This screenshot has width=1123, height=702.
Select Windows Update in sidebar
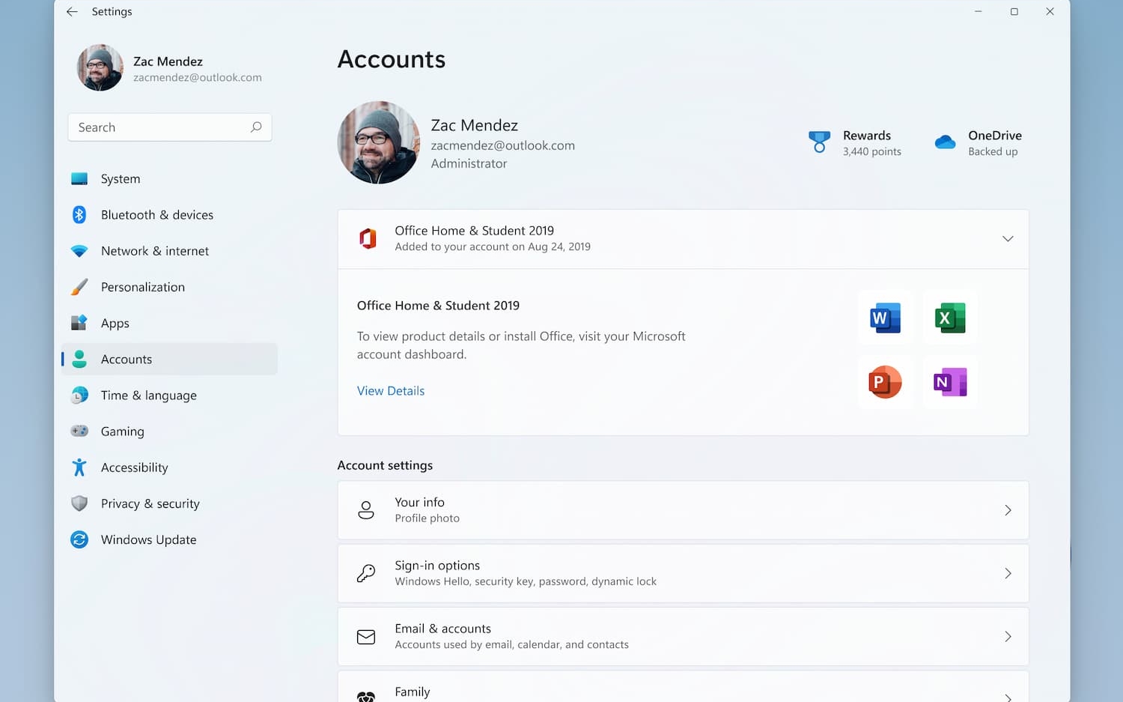(x=148, y=539)
